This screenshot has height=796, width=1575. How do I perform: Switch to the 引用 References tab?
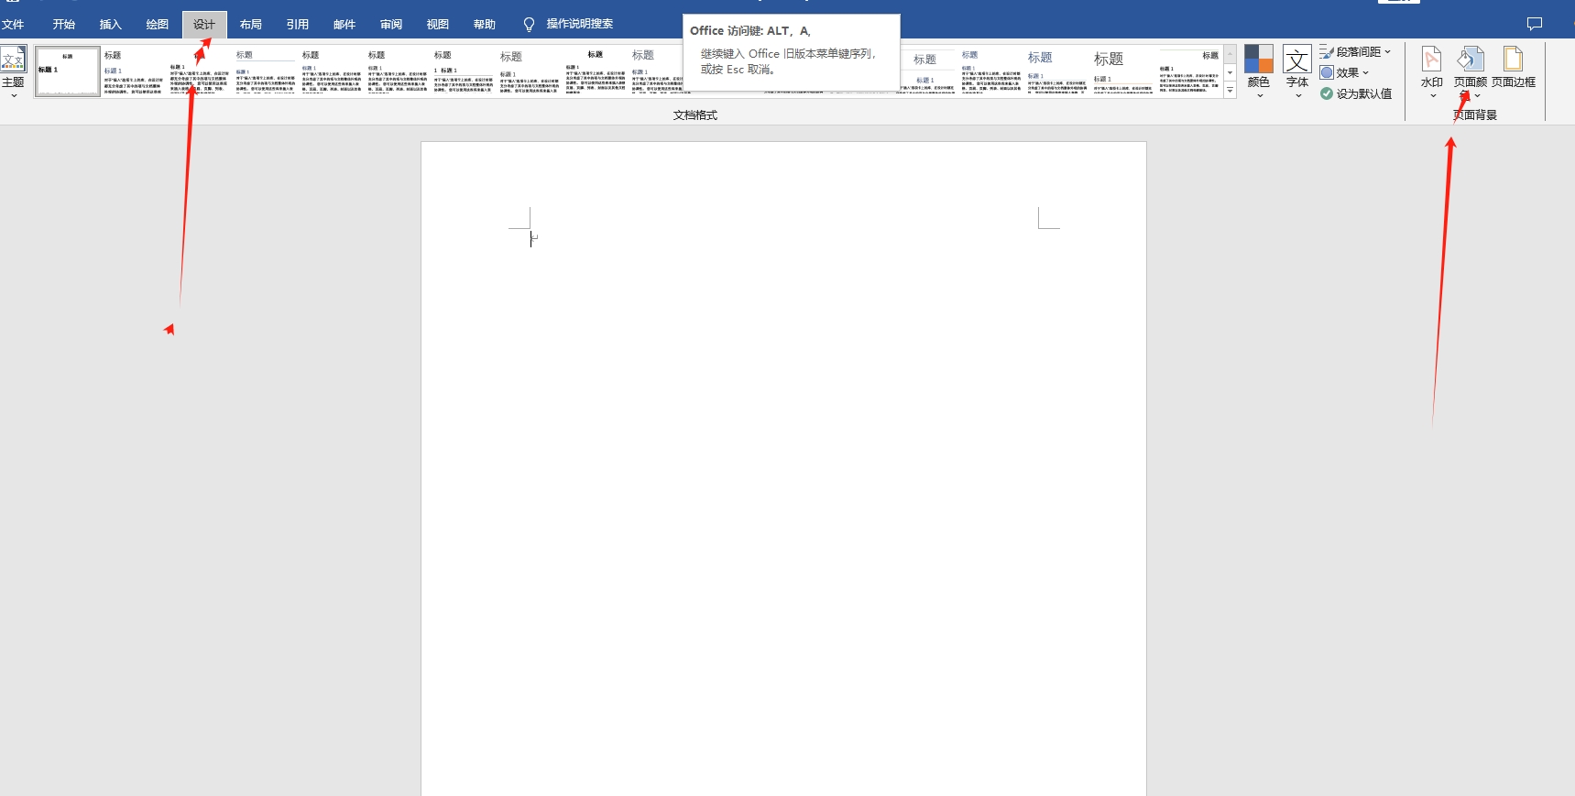(298, 25)
